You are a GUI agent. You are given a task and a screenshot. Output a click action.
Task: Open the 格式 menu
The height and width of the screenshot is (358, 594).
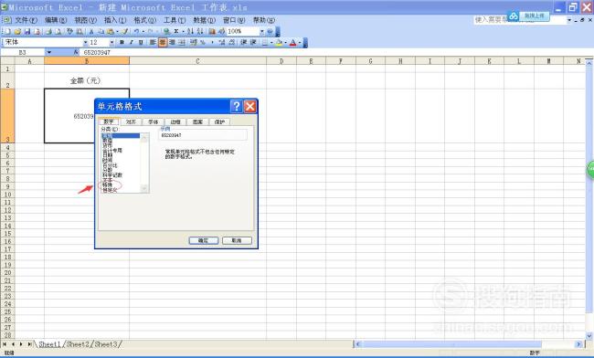pos(144,20)
